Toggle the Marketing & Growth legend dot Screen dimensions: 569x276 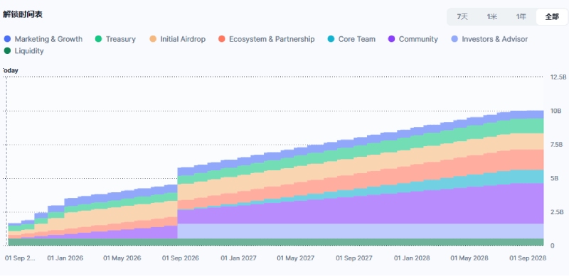pyautogui.click(x=7, y=39)
